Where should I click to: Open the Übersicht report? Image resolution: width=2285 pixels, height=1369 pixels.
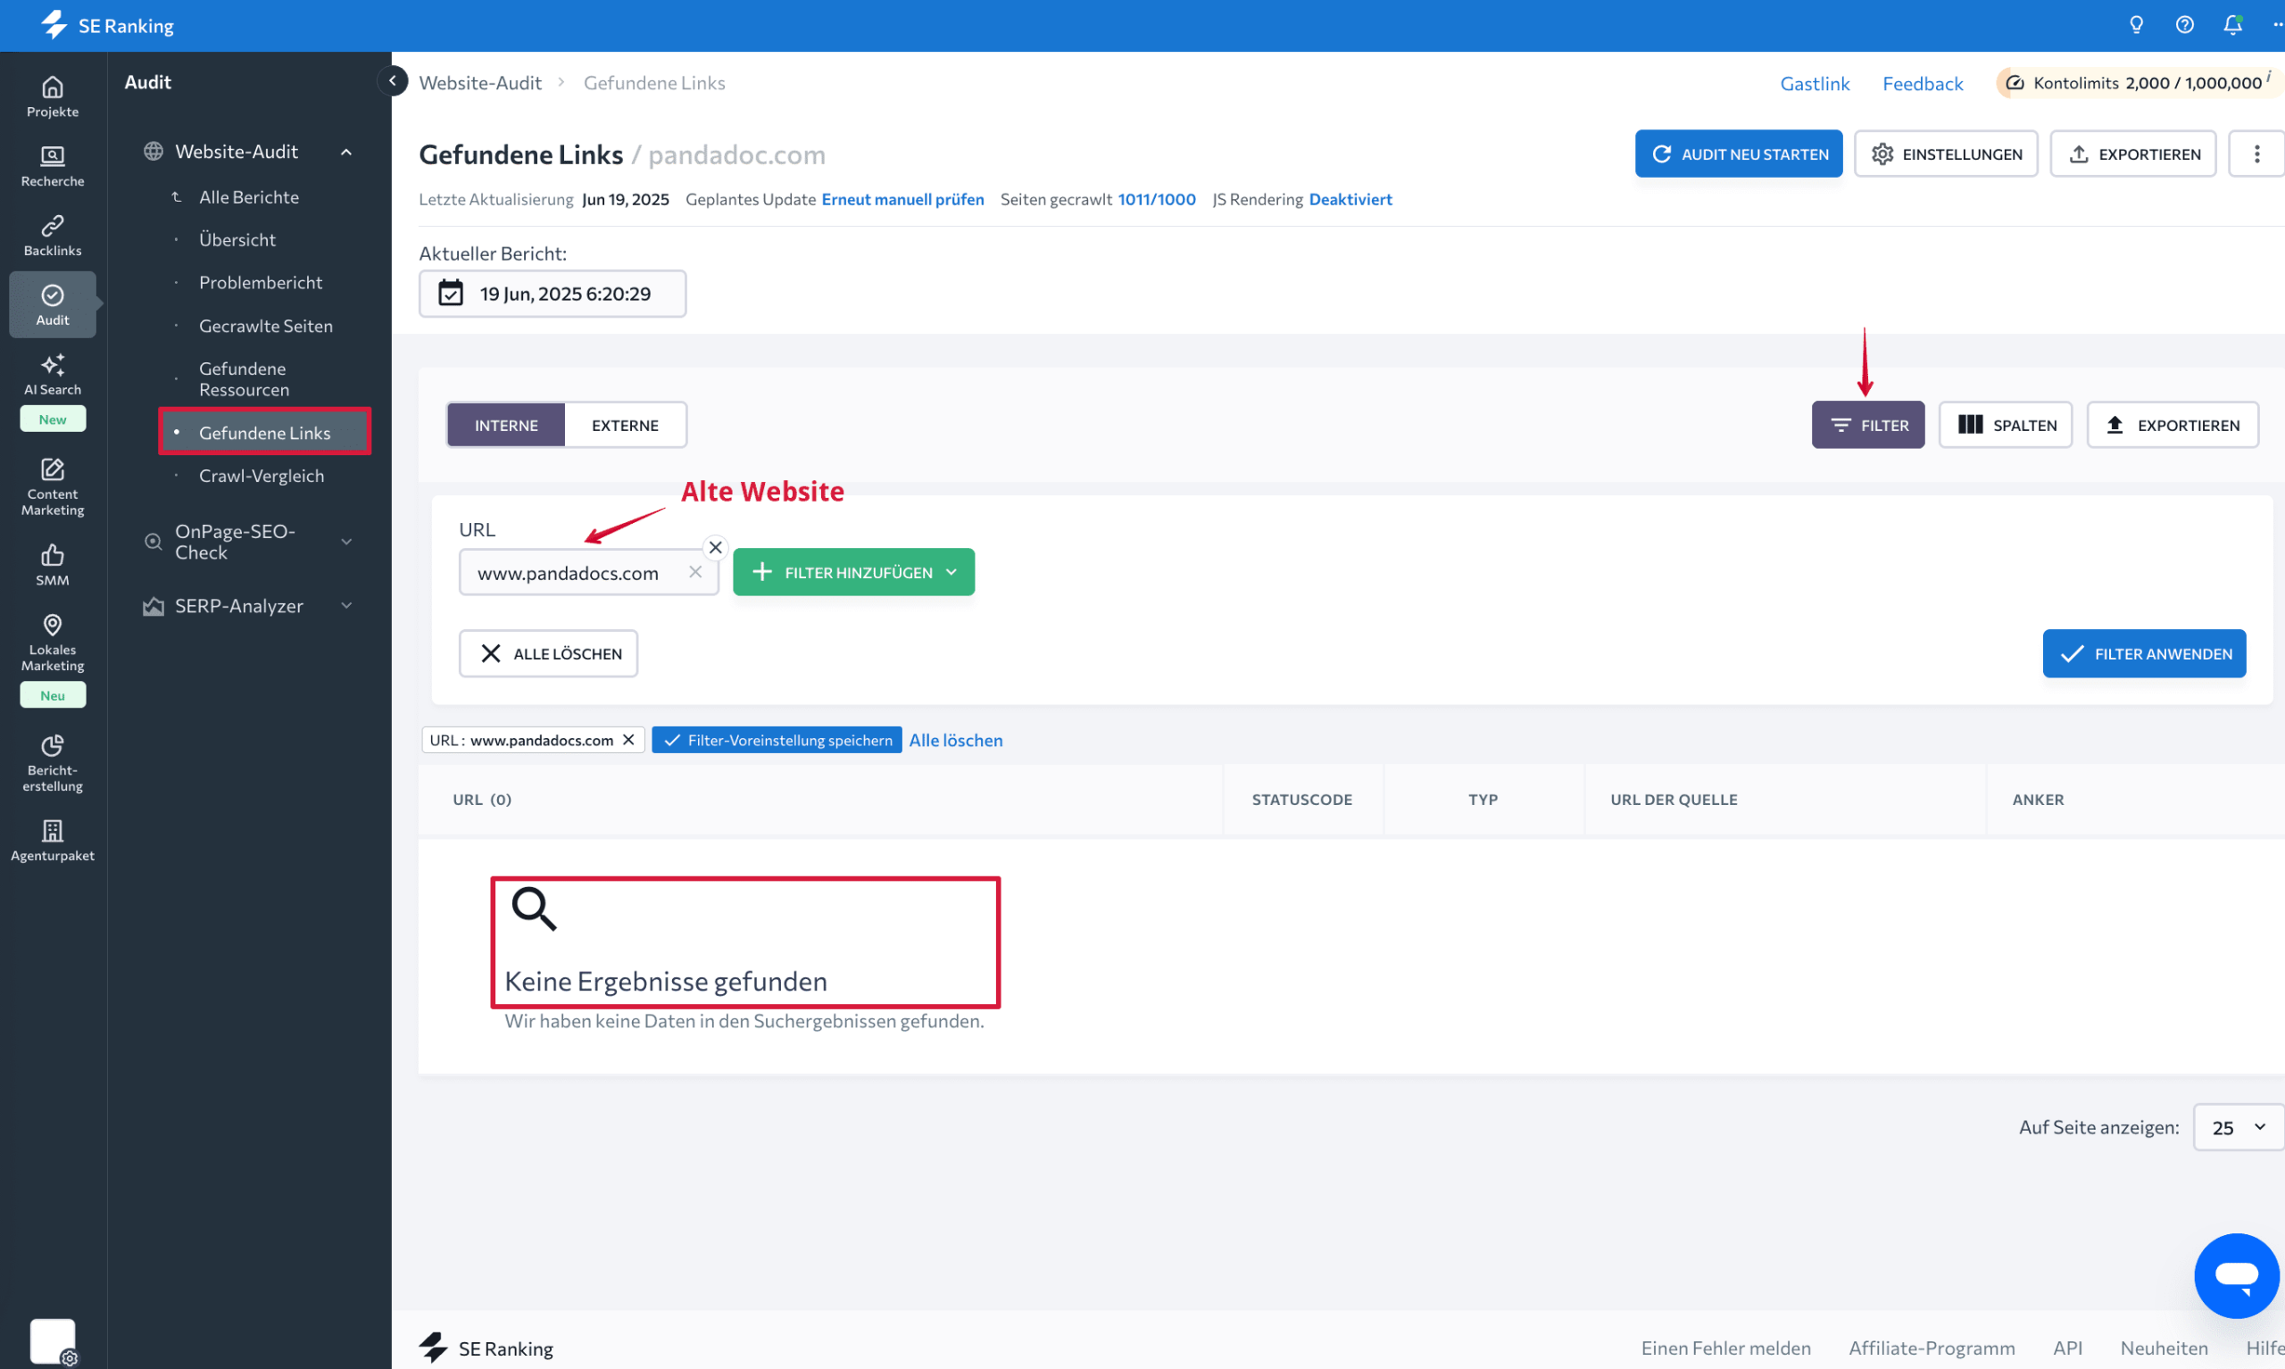coord(237,240)
